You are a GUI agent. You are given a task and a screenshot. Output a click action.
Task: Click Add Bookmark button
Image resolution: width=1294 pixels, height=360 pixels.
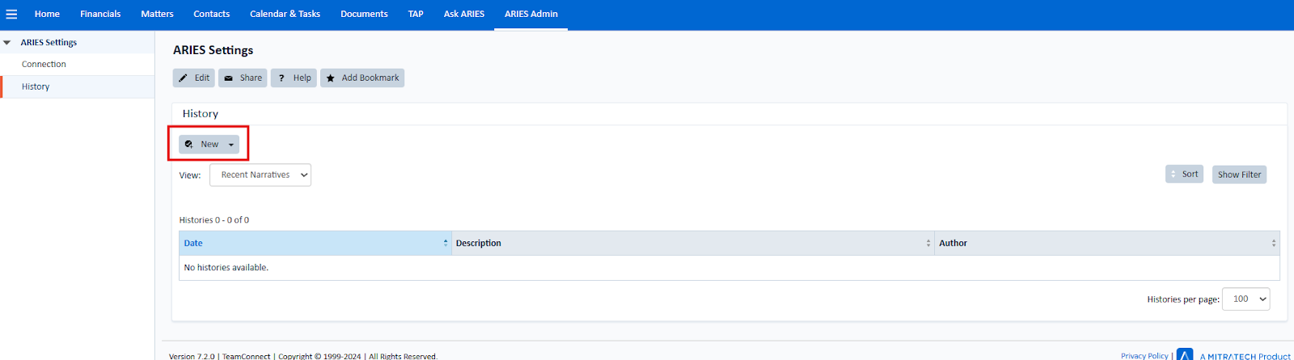pyautogui.click(x=362, y=77)
